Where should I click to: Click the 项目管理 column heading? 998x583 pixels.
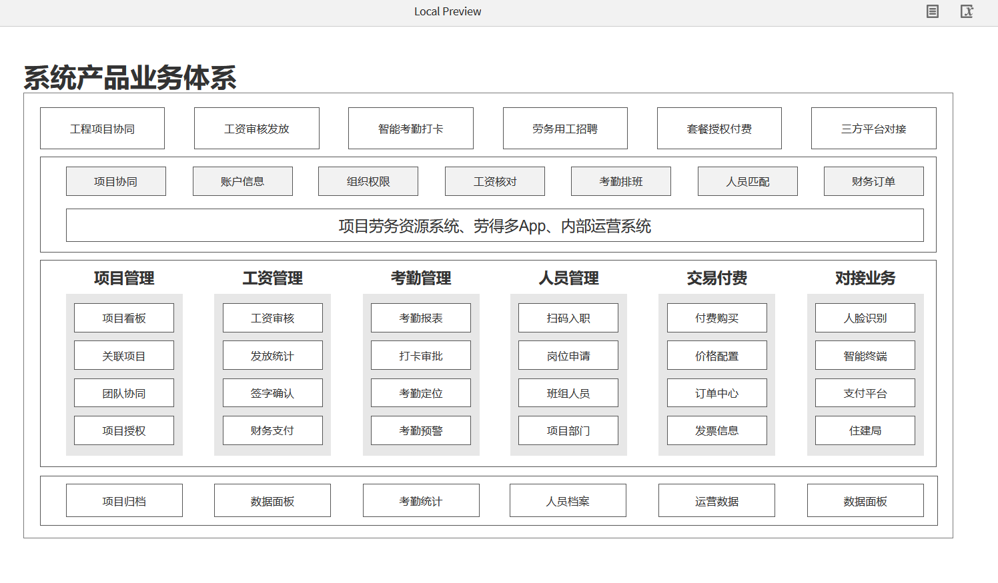(124, 278)
